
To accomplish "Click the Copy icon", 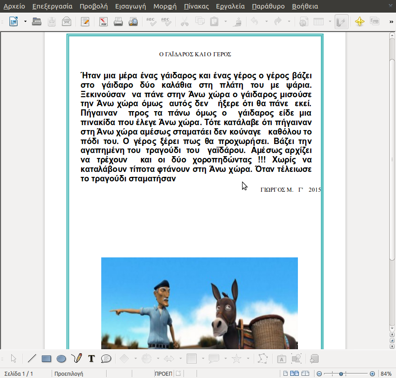I will (x=200, y=21).
